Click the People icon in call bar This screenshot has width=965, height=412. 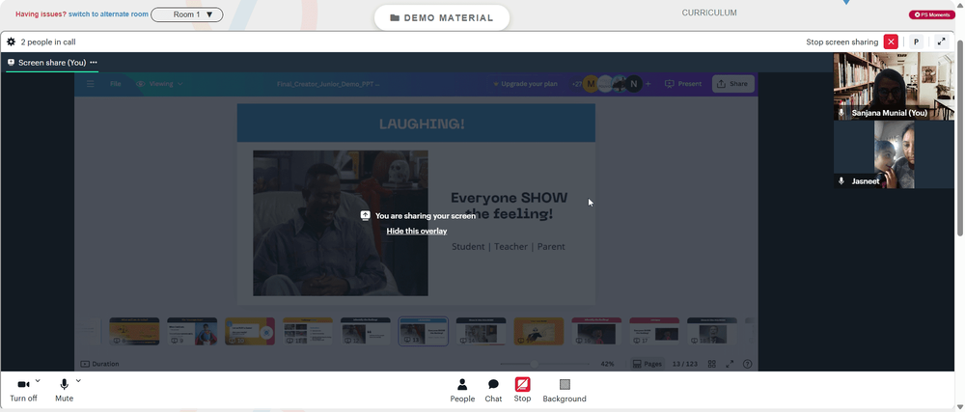(462, 385)
